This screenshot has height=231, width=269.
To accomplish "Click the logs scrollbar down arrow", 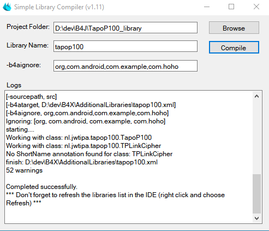I will 256,218.
